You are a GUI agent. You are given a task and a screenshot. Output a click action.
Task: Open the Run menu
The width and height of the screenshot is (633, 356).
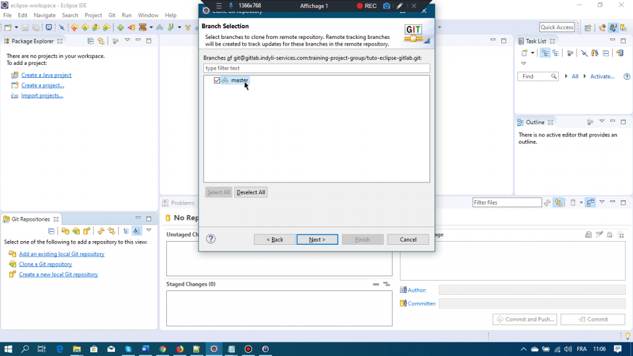tap(126, 15)
